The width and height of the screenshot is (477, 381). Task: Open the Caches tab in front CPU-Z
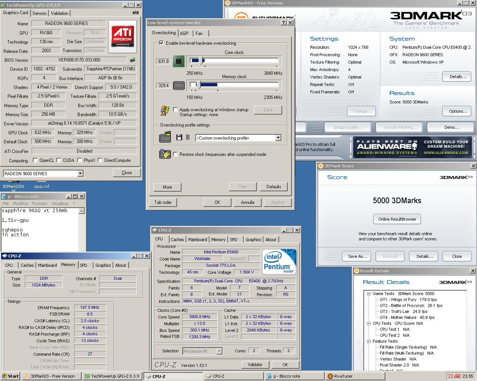(x=177, y=240)
